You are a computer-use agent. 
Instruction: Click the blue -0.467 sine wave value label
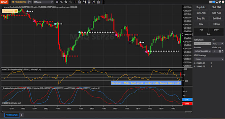pyautogui.click(x=187, y=99)
